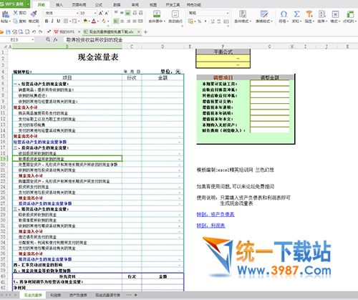Click the Conditional Formatting icon
This screenshot has width=358, height=300.
pyautogui.click(x=243, y=14)
